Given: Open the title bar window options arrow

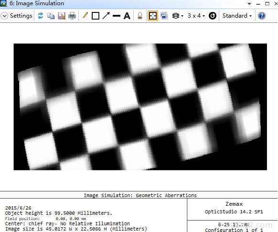Looking at the screenshot, I should pos(249,4).
